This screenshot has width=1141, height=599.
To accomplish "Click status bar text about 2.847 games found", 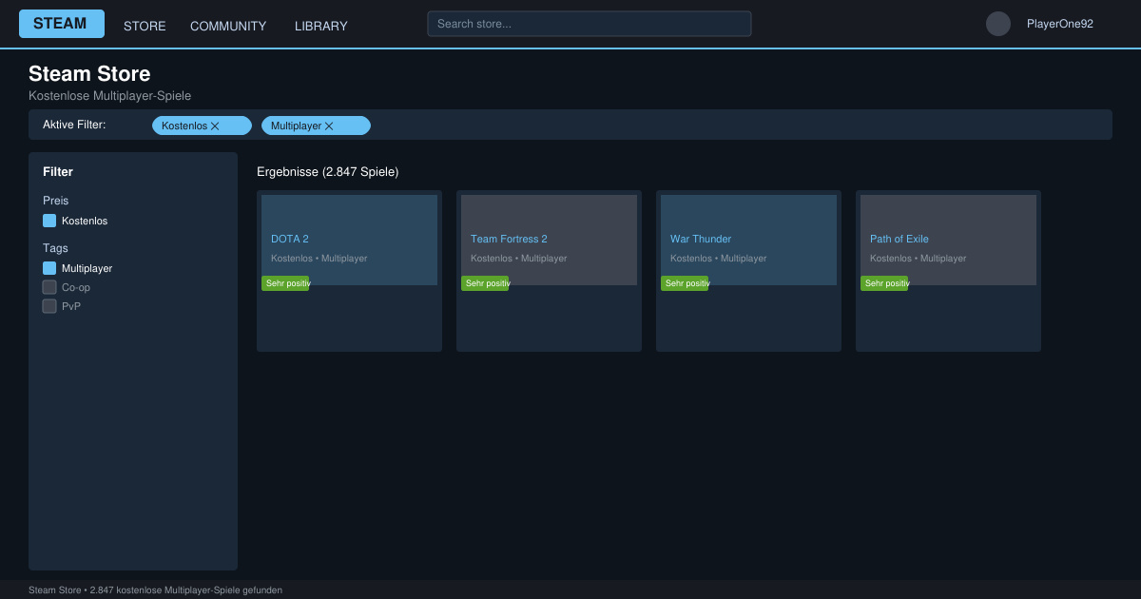I will (x=155, y=590).
